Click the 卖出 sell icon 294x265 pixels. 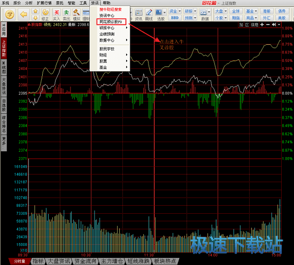pyautogui.click(x=66, y=14)
